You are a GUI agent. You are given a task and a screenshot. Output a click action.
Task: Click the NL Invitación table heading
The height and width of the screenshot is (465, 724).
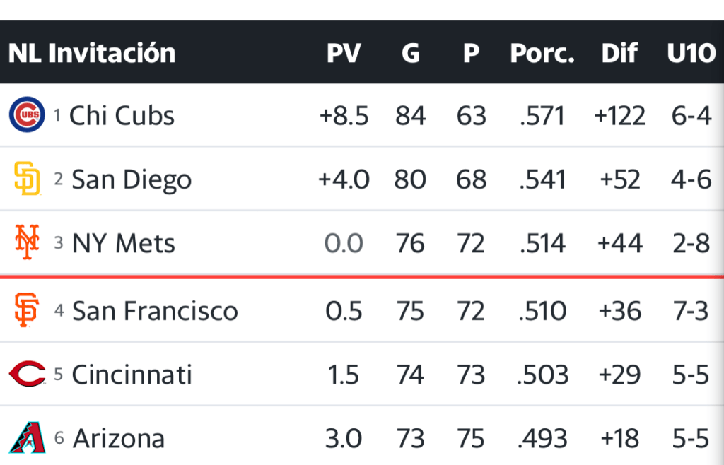92,53
